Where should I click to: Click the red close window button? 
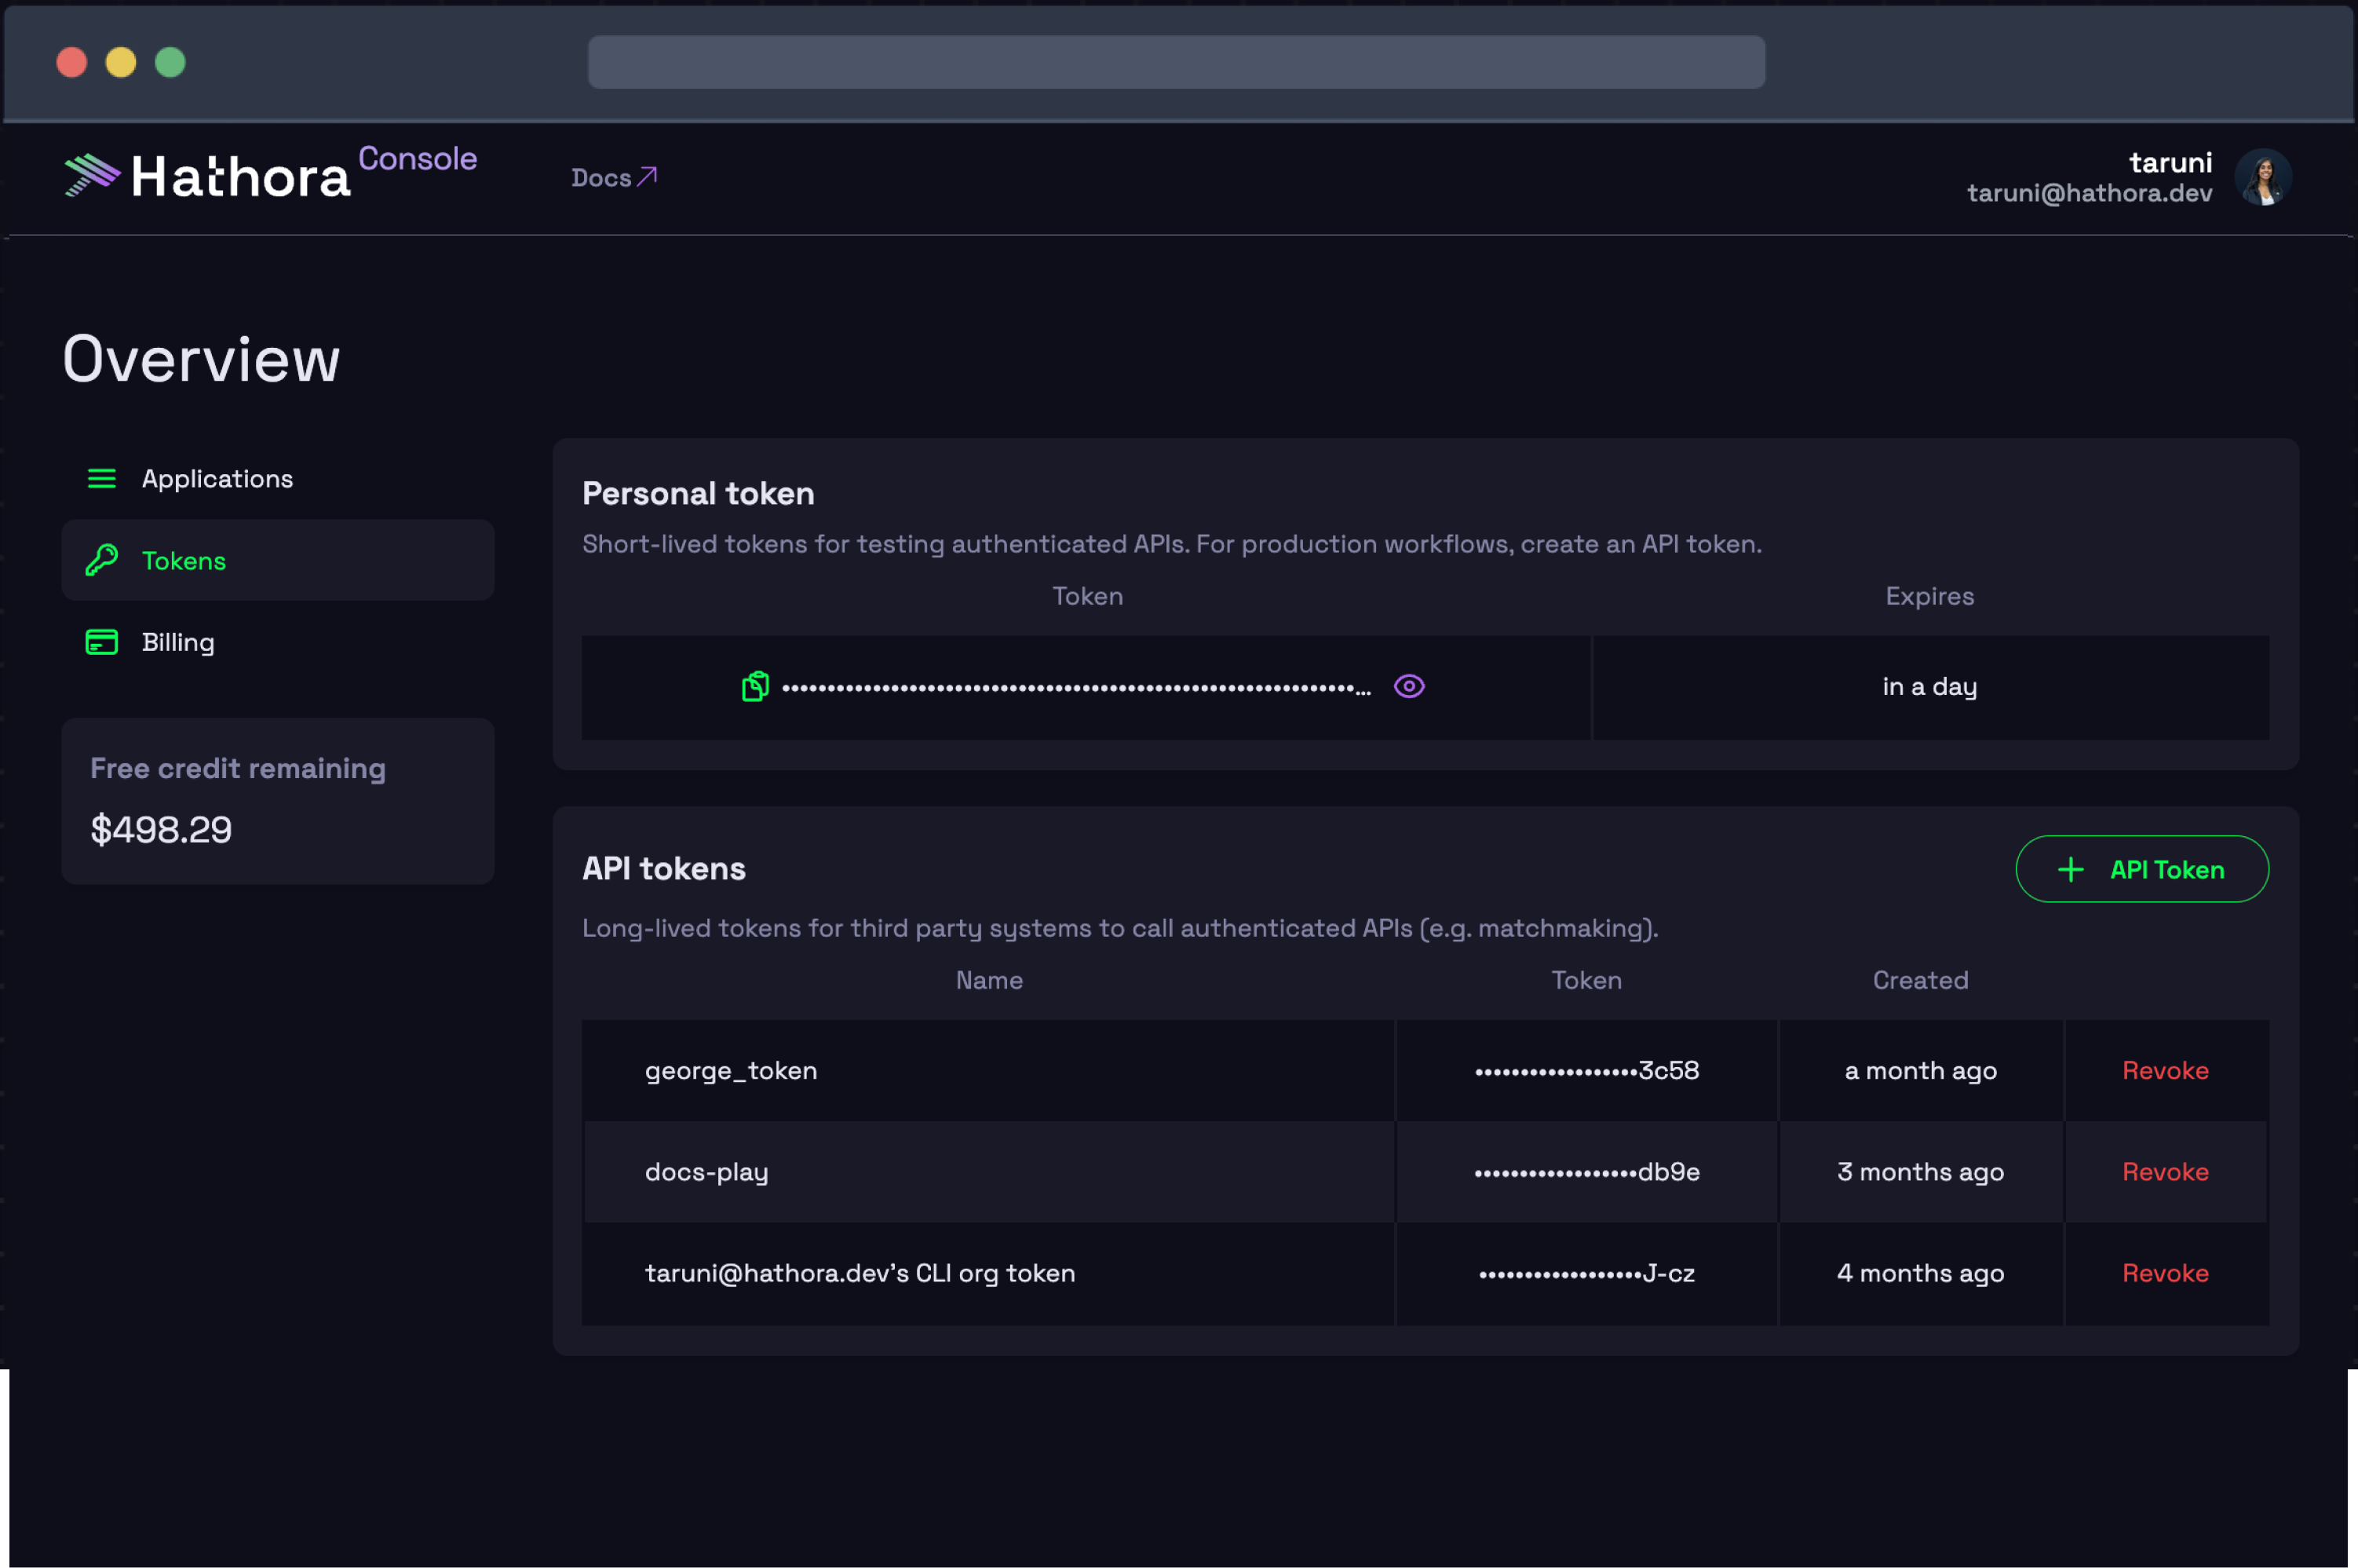point(72,62)
